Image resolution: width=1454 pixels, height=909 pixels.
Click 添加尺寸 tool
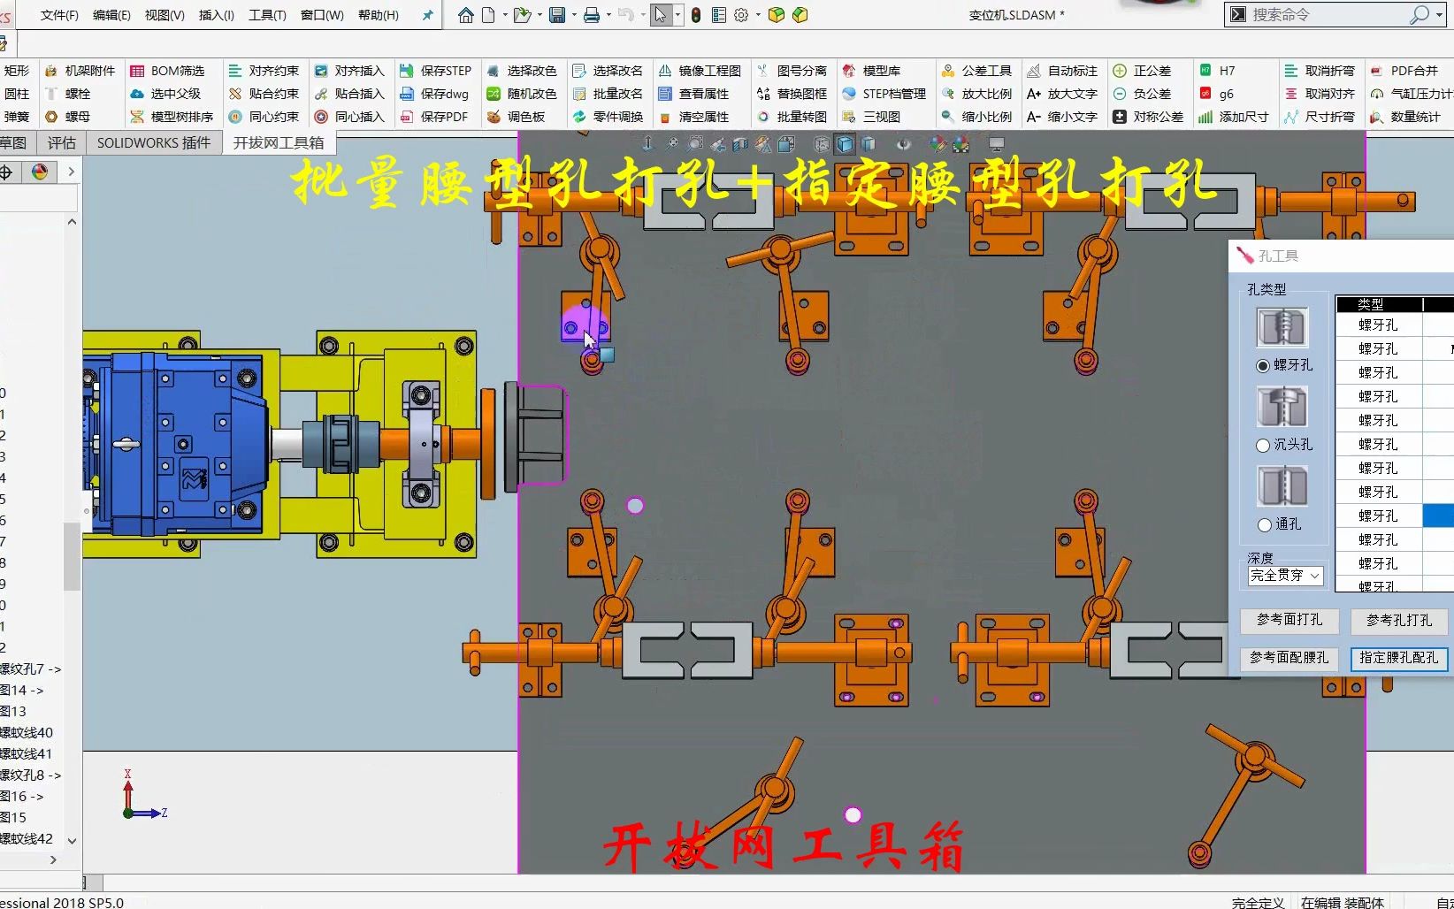1234,117
